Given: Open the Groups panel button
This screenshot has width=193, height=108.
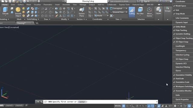Looking at the screenshot, I should (168, 9).
